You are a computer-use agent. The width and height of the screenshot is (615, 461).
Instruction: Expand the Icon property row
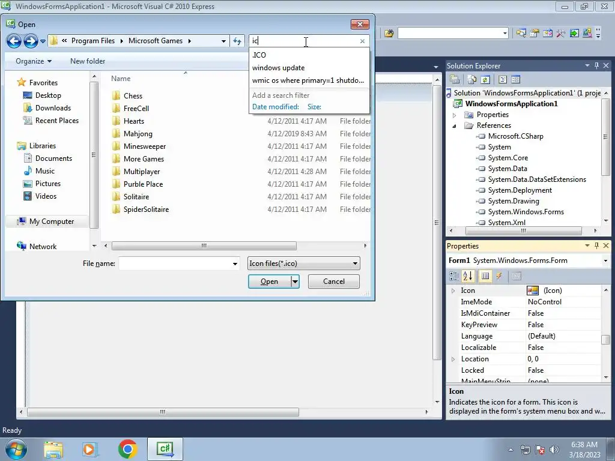(x=453, y=291)
